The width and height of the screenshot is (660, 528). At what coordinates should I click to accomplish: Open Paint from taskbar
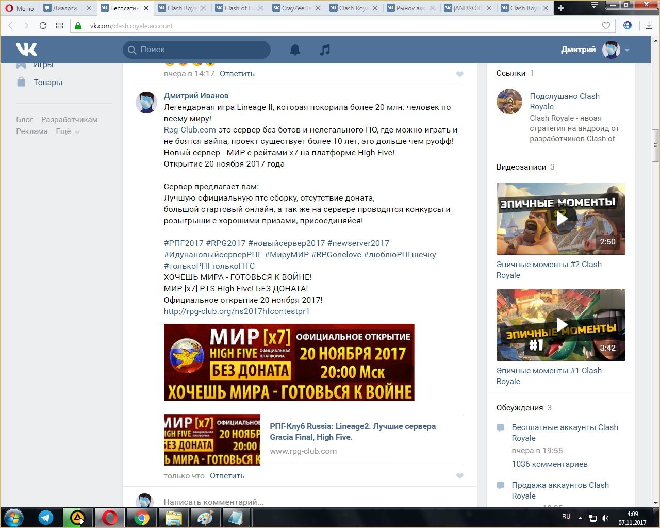coord(205,518)
